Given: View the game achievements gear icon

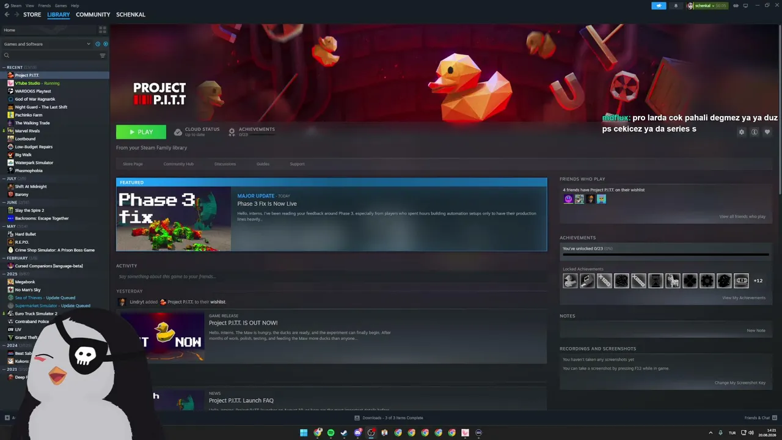Looking at the screenshot, I should [232, 132].
